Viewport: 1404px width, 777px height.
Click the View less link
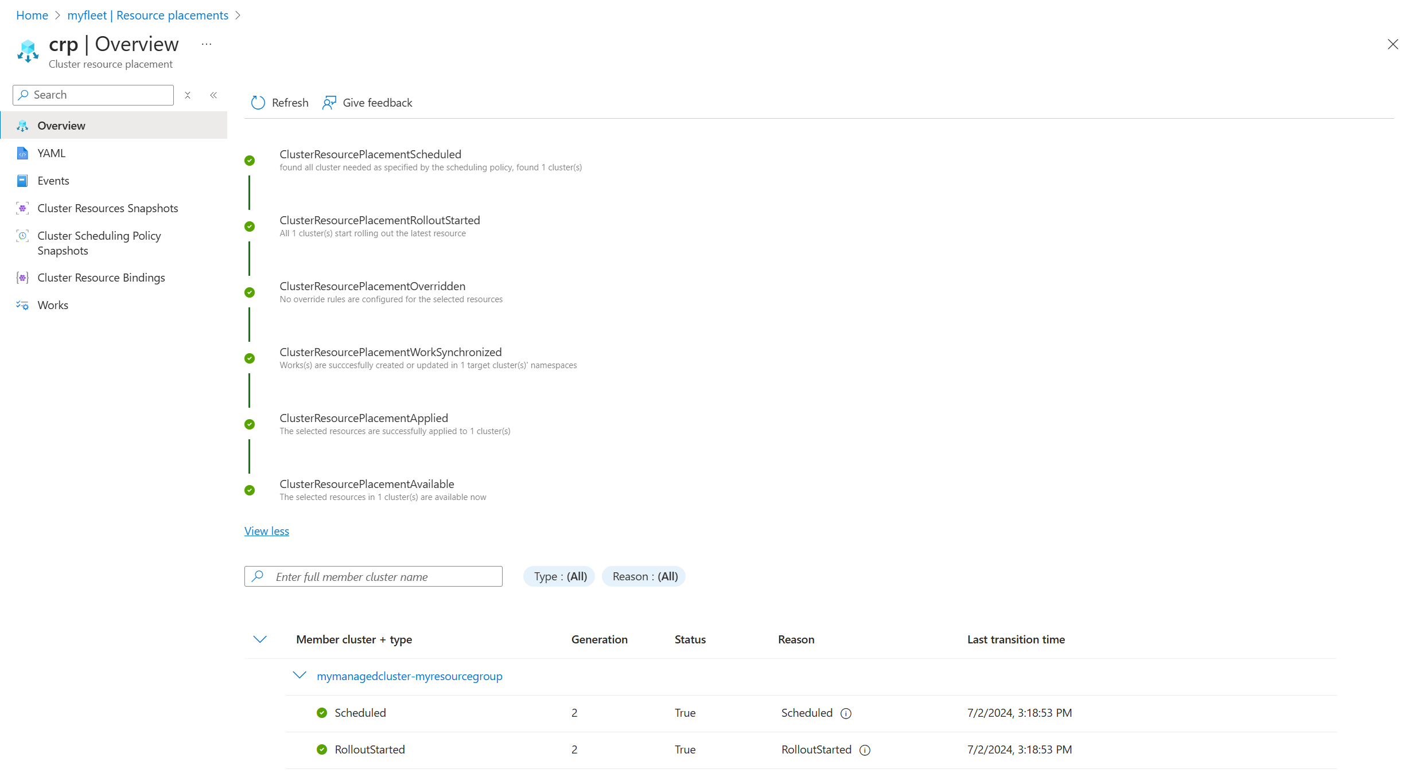pos(267,531)
